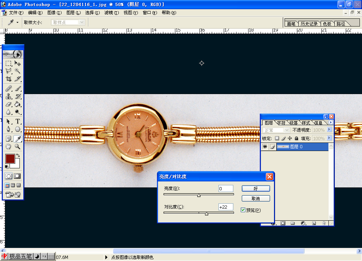Choose full screen with menu bar mode
This screenshot has height=261, width=362.
coord(13,185)
